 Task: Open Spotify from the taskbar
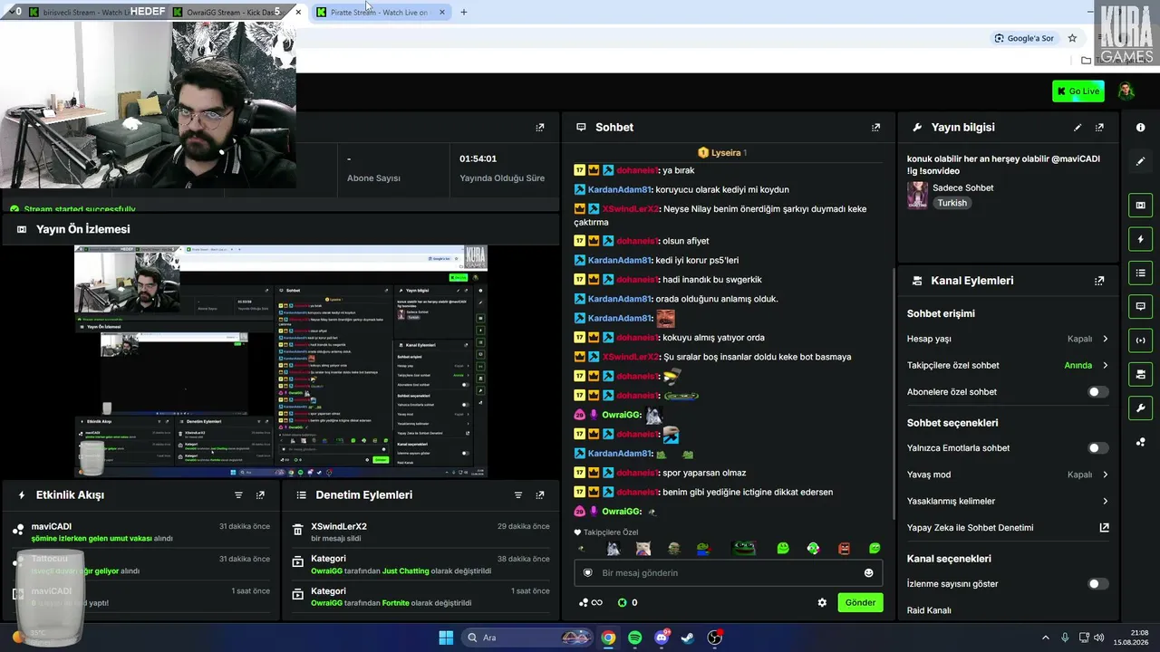point(634,638)
